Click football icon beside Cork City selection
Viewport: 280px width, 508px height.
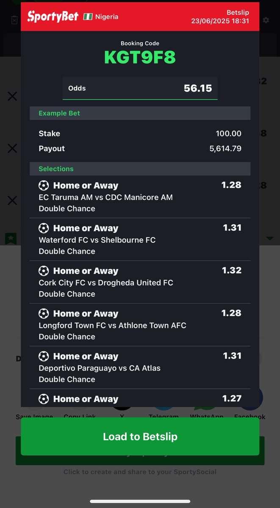44,271
